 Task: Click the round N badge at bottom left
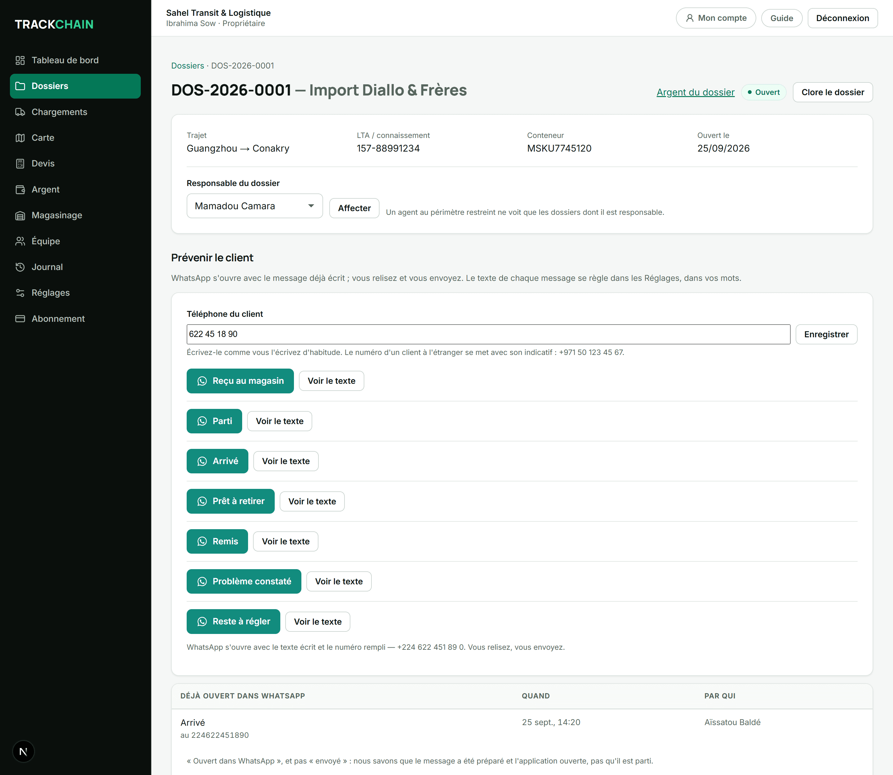pos(23,752)
